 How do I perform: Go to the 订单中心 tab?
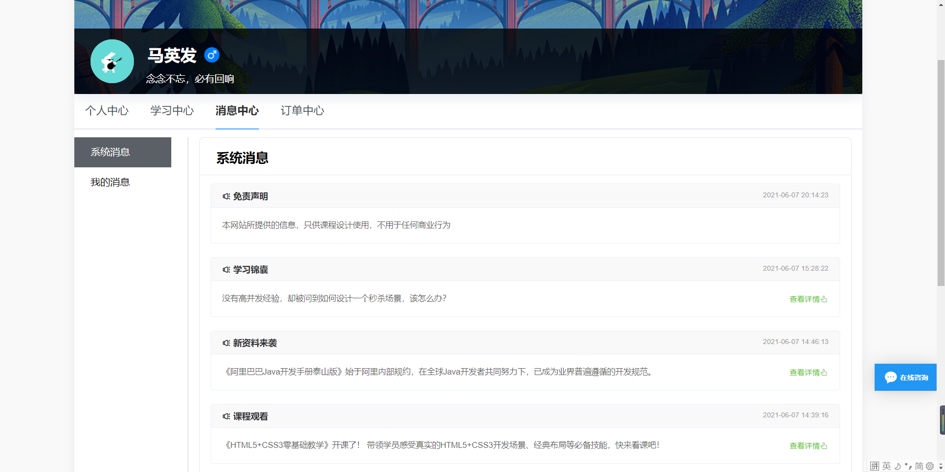point(302,111)
